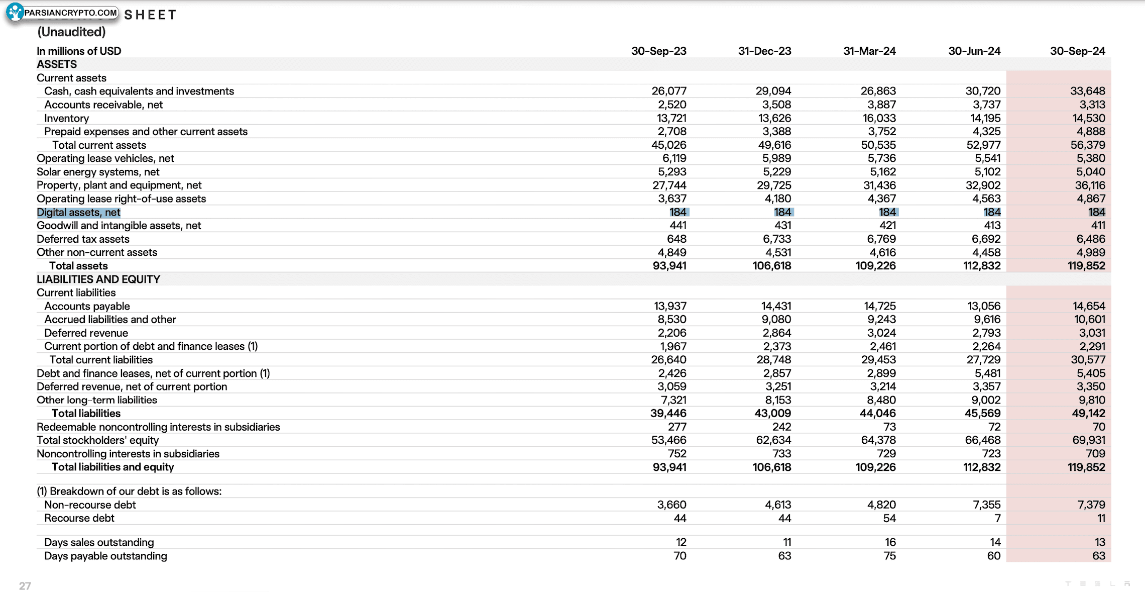Click 'Other non-current assets' label
The width and height of the screenshot is (1145, 592).
pos(96,252)
